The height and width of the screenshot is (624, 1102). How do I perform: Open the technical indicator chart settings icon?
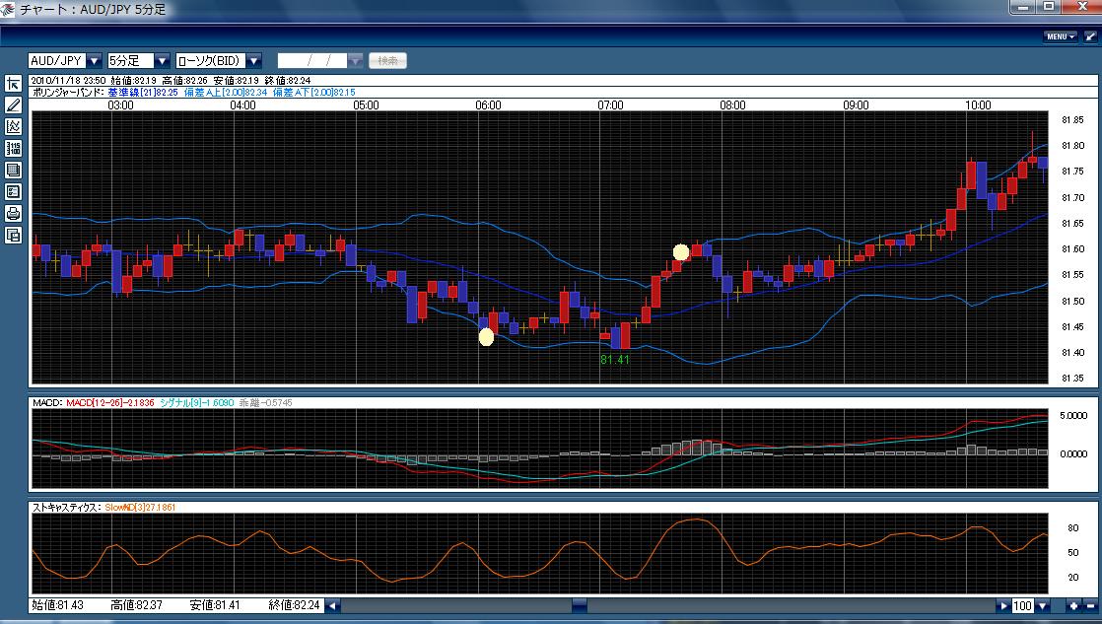click(14, 126)
